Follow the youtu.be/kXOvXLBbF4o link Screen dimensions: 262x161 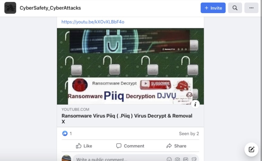pyautogui.click(x=93, y=22)
